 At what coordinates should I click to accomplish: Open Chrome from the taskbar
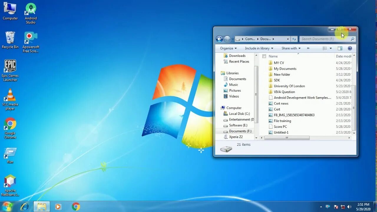click(x=76, y=207)
